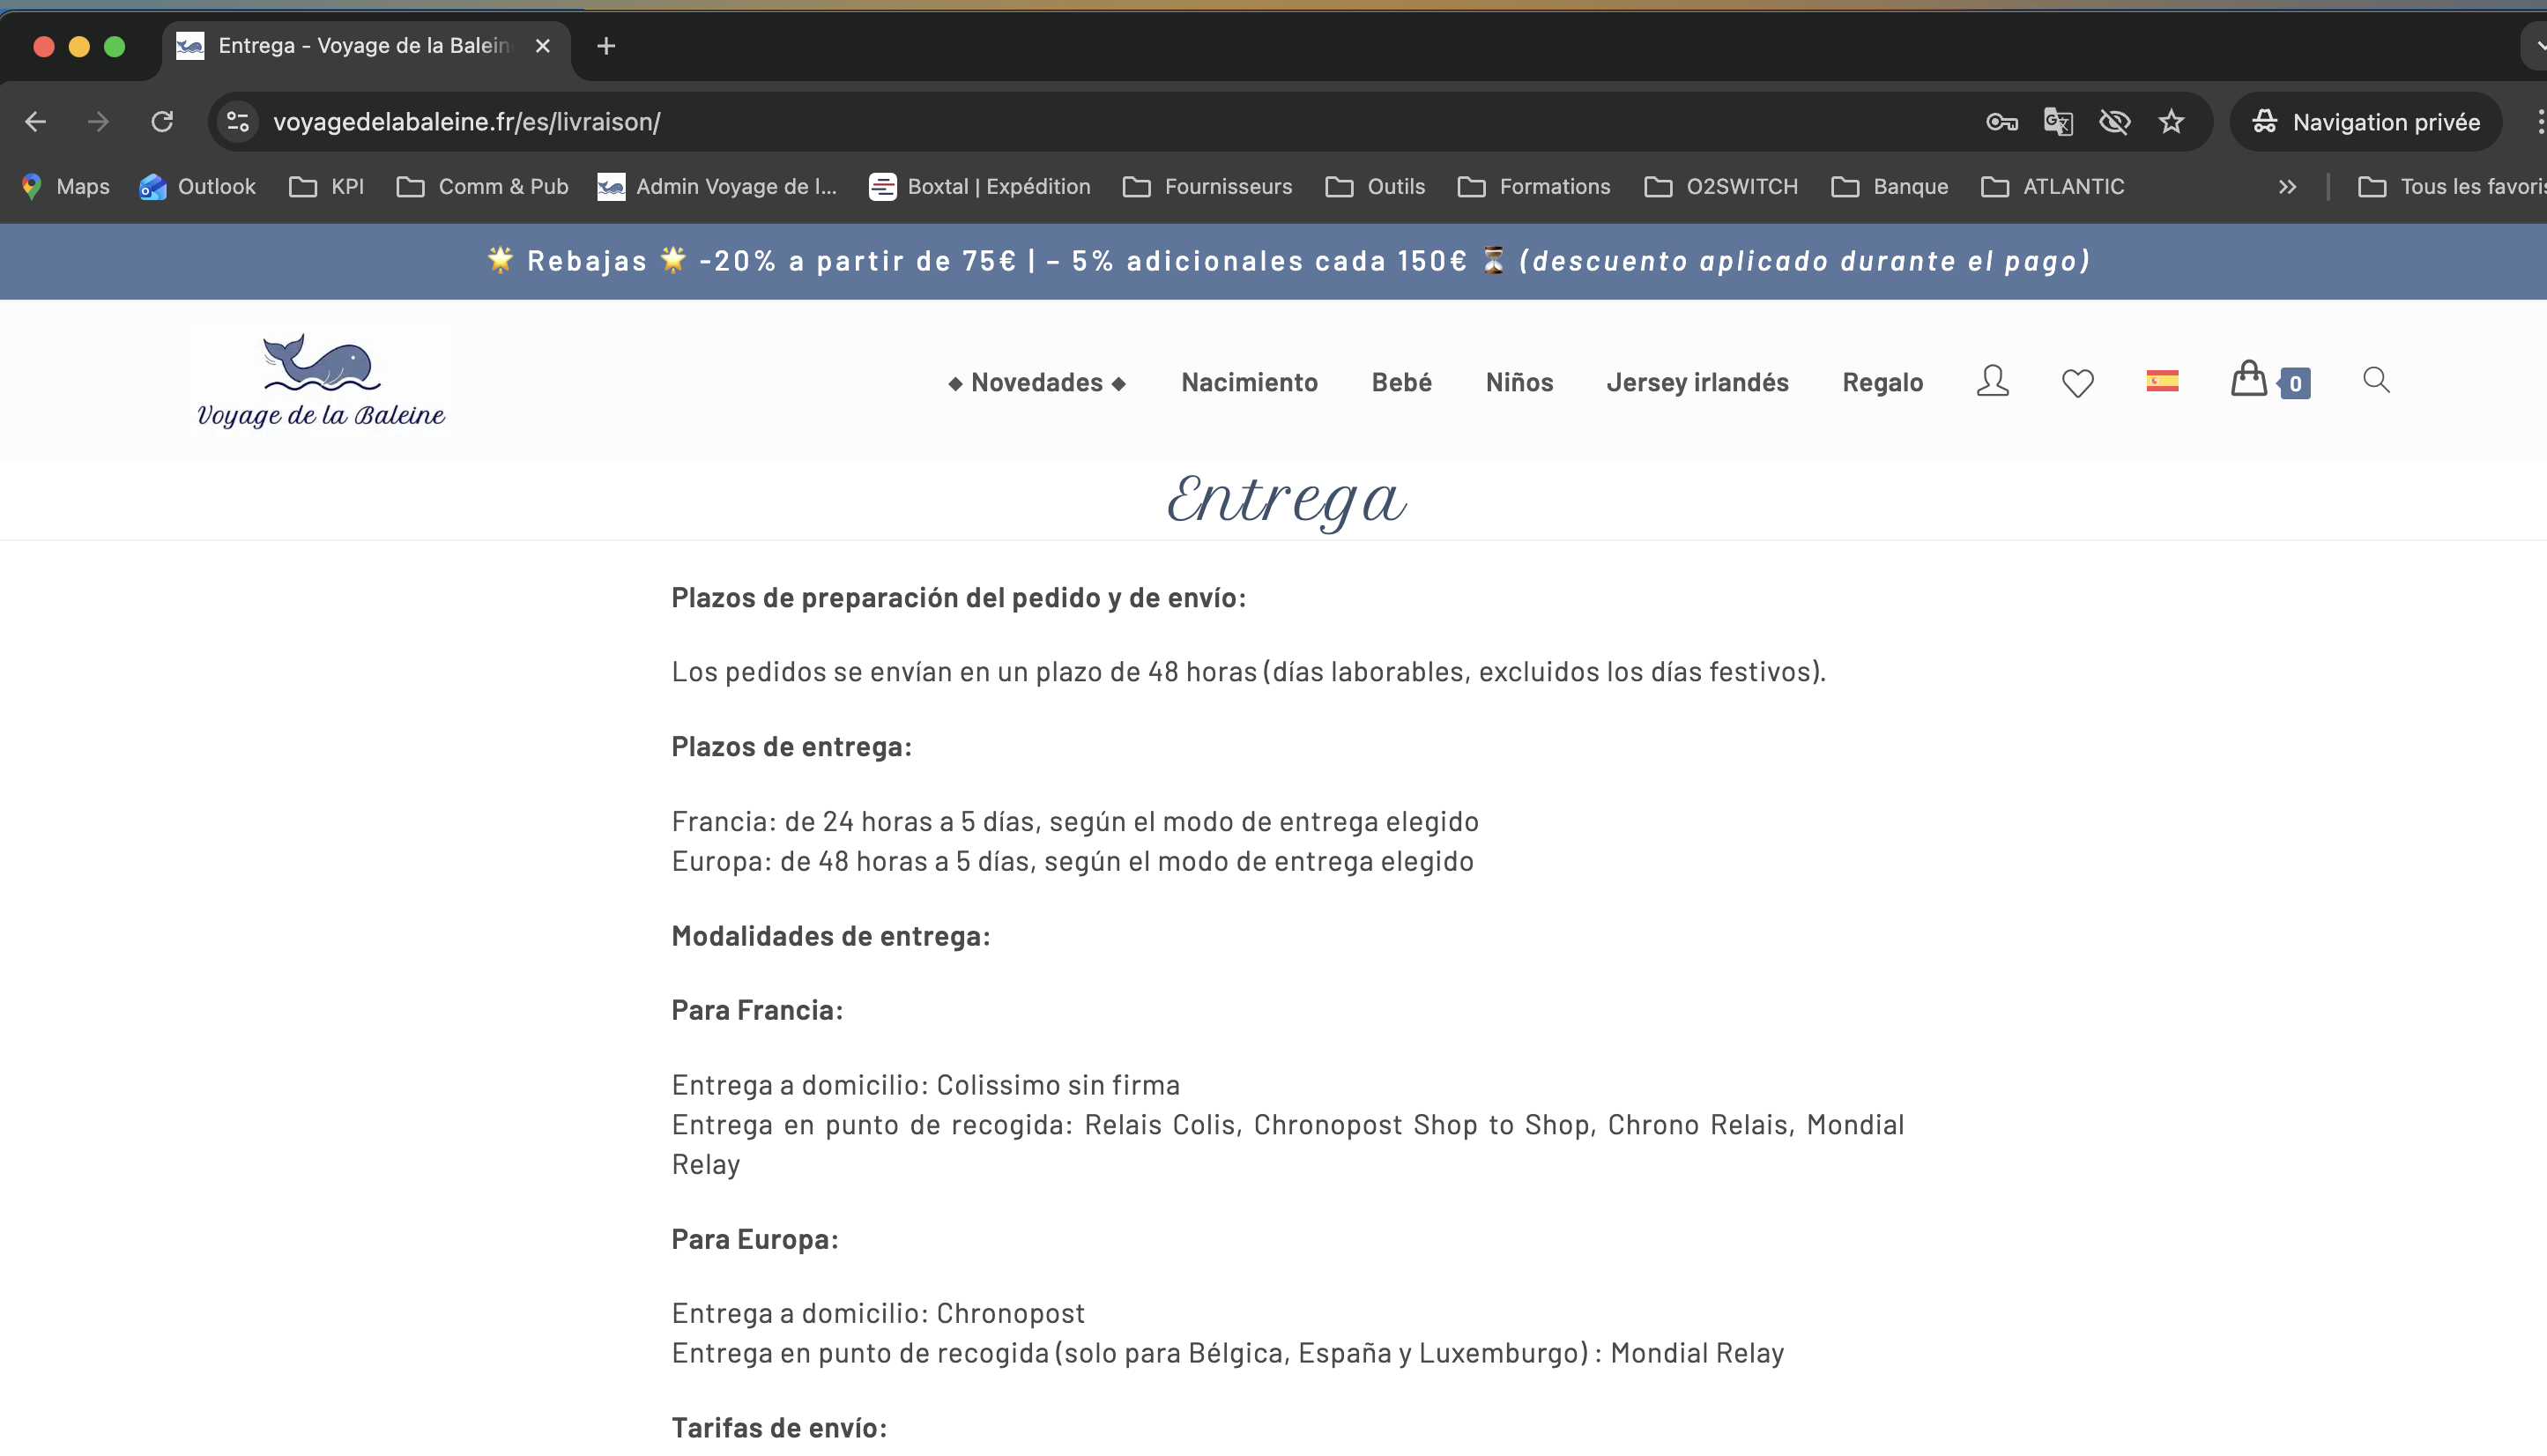Open the shopping bag cart icon
The height and width of the screenshot is (1456, 2547).
click(2249, 380)
